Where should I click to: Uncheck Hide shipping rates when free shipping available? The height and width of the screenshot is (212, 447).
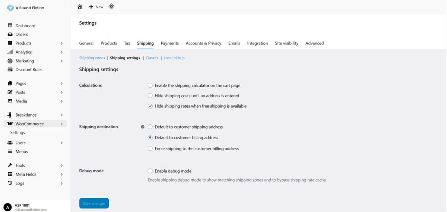pyautogui.click(x=150, y=106)
